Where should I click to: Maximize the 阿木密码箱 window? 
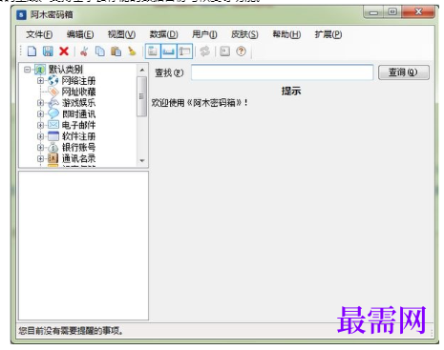pos(392,12)
